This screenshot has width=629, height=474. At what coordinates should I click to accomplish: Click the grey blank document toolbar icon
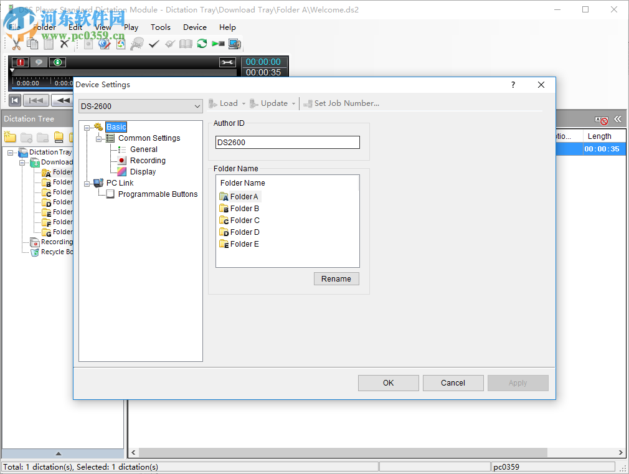88,44
